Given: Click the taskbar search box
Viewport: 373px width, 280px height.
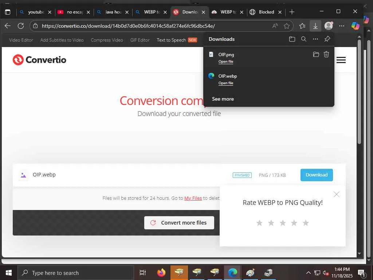Looking at the screenshot, I should tap(76, 273).
